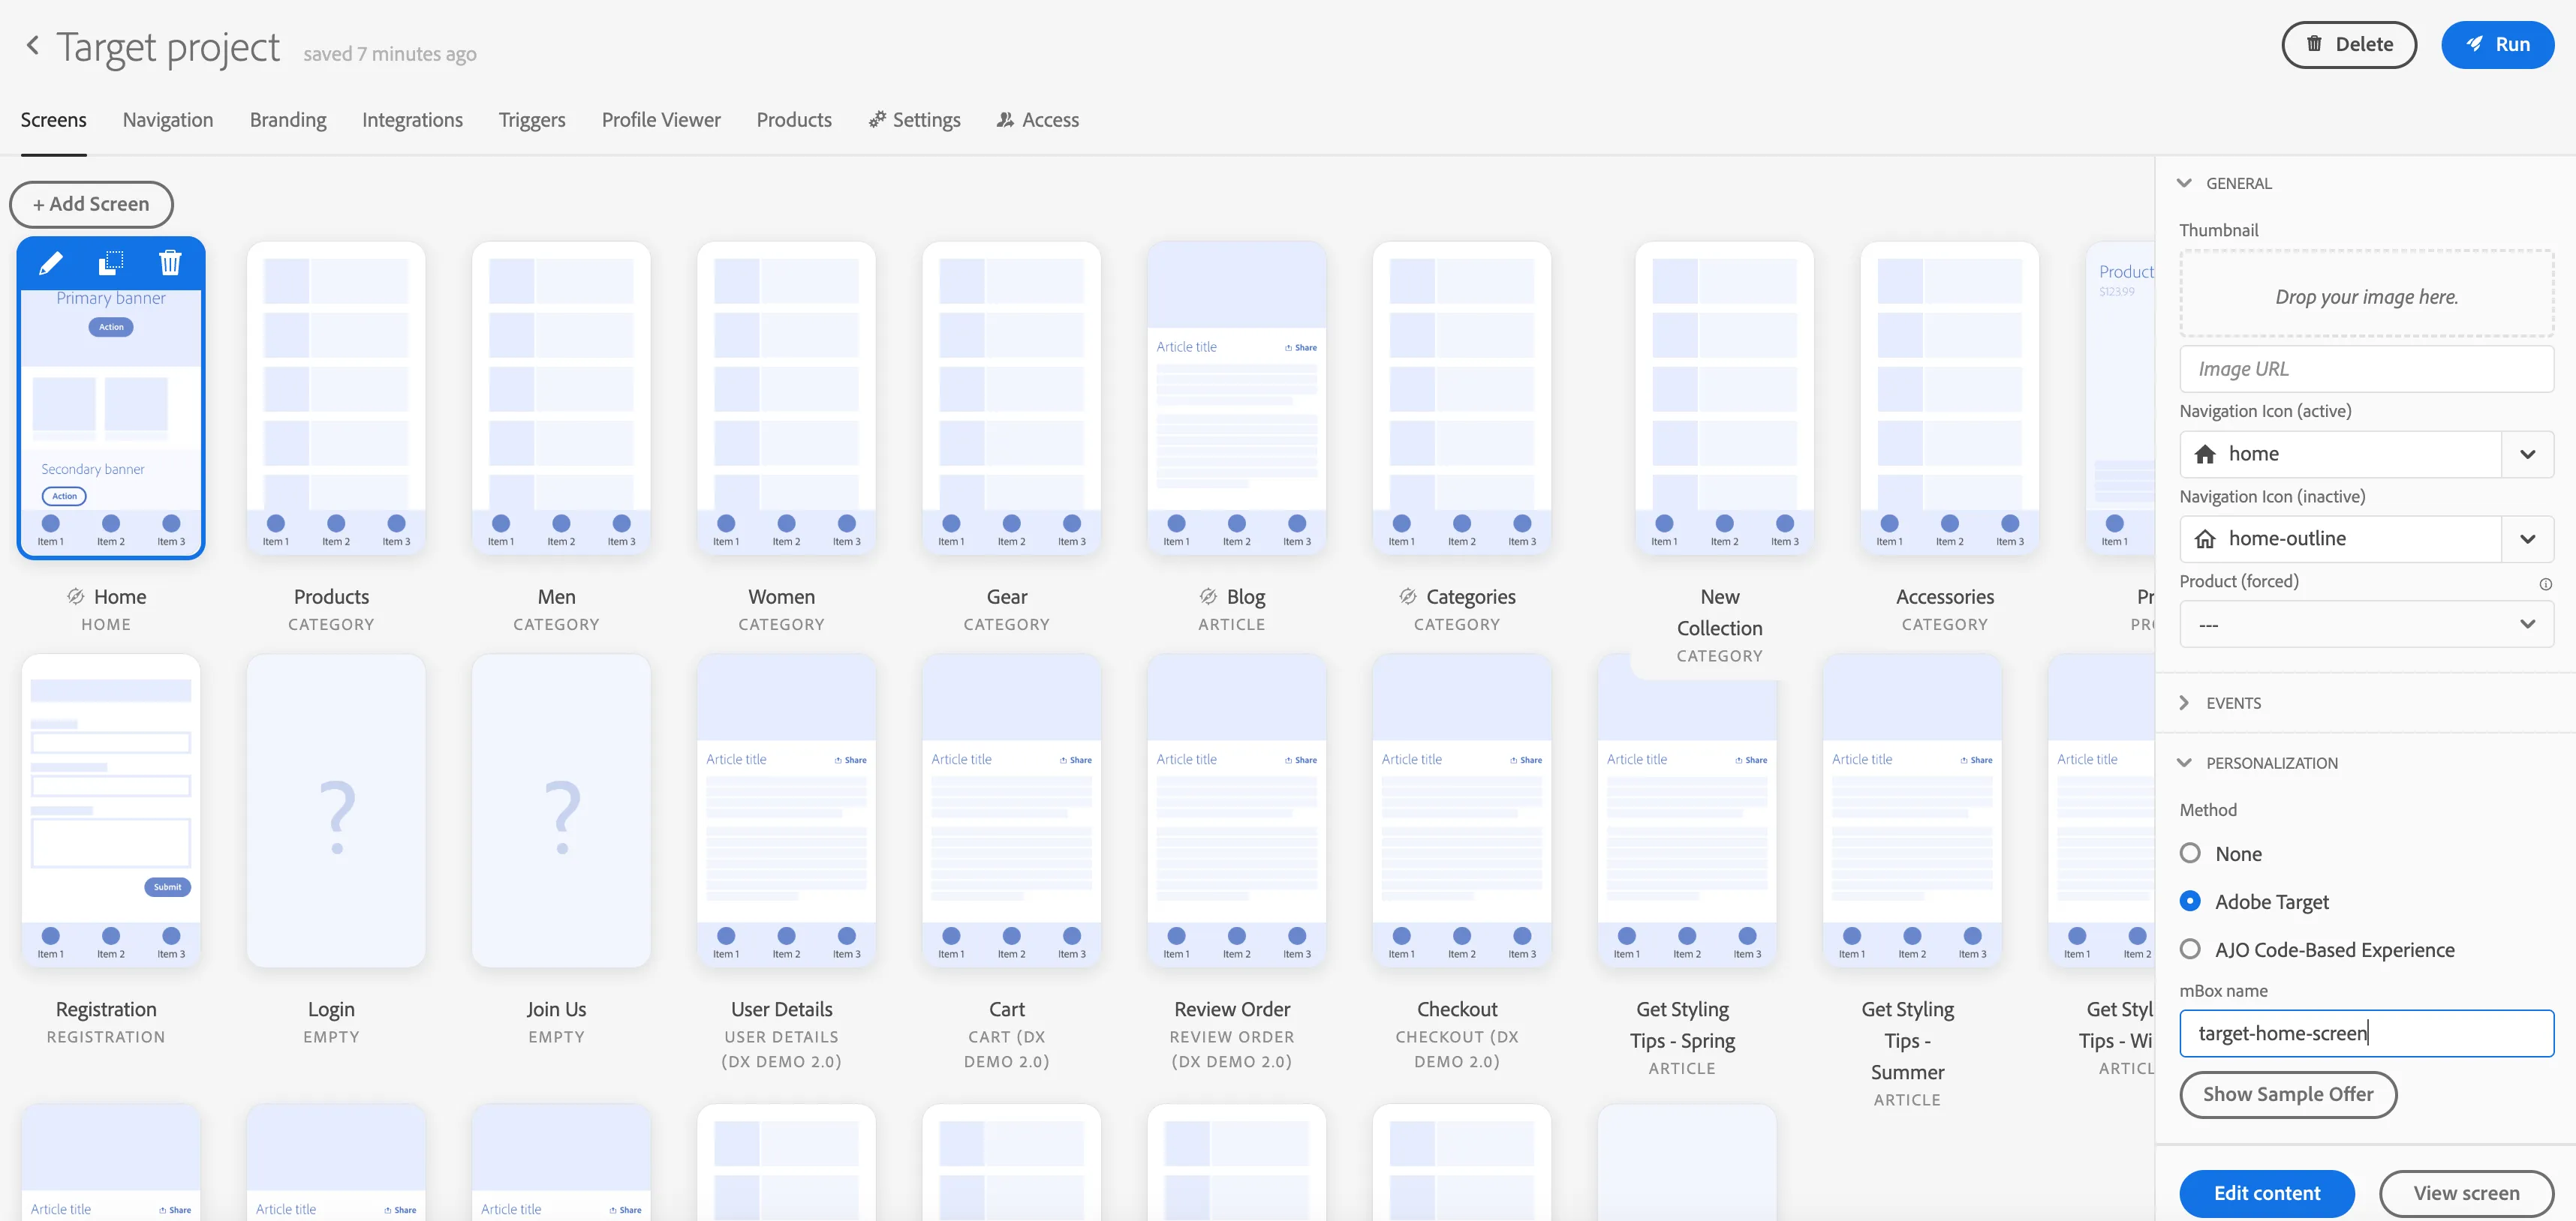Viewport: 2576px width, 1221px height.
Task: Click the thumbnail image drop zone
Action: (x=2366, y=294)
